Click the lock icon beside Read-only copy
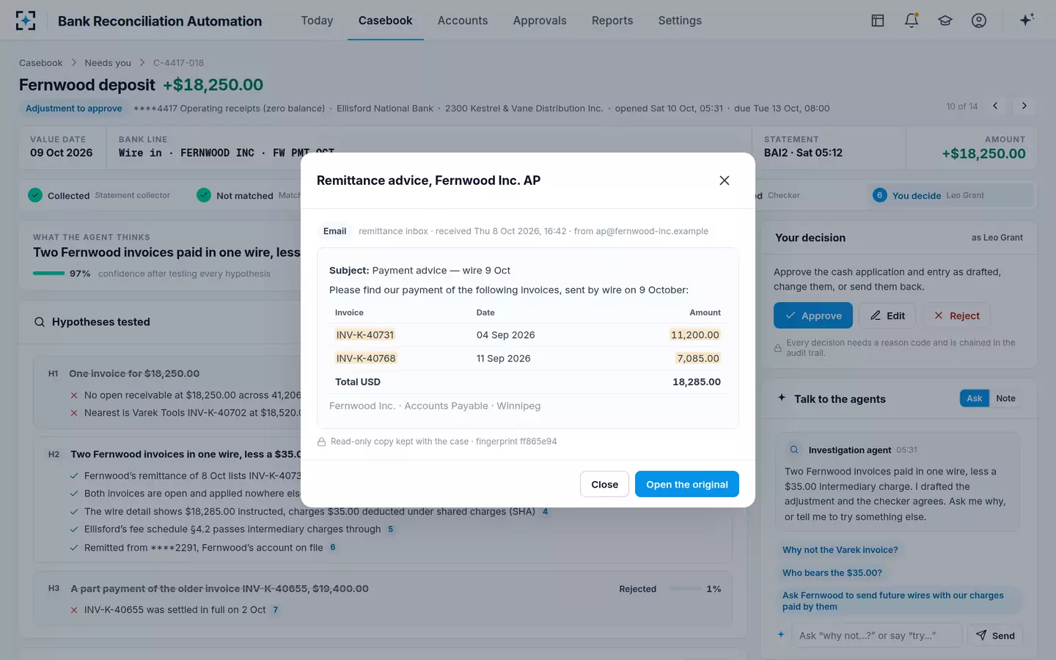1056x660 pixels. (x=321, y=441)
